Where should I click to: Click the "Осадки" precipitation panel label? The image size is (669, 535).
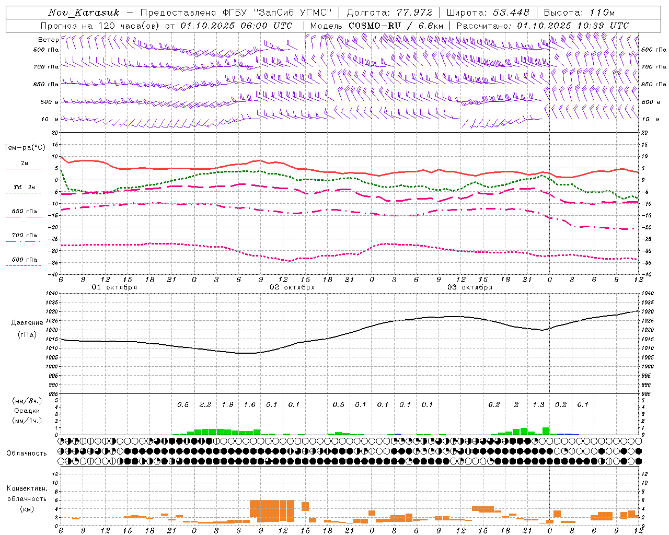tap(27, 411)
